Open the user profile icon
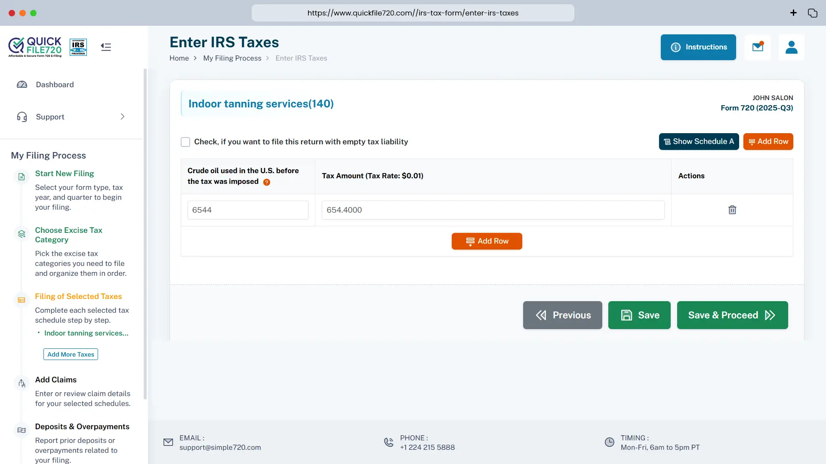This screenshot has height=464, width=826. 791,47
